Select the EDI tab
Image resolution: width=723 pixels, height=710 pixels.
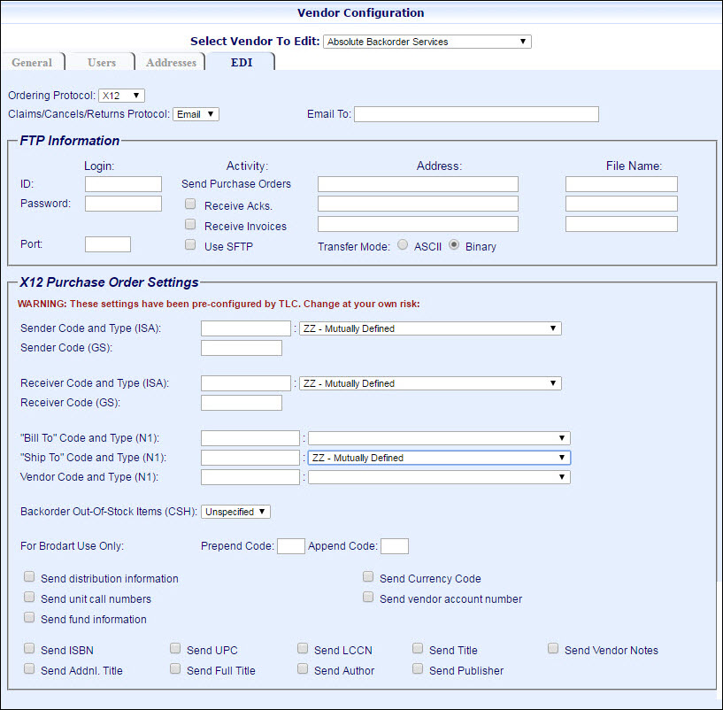tap(242, 62)
